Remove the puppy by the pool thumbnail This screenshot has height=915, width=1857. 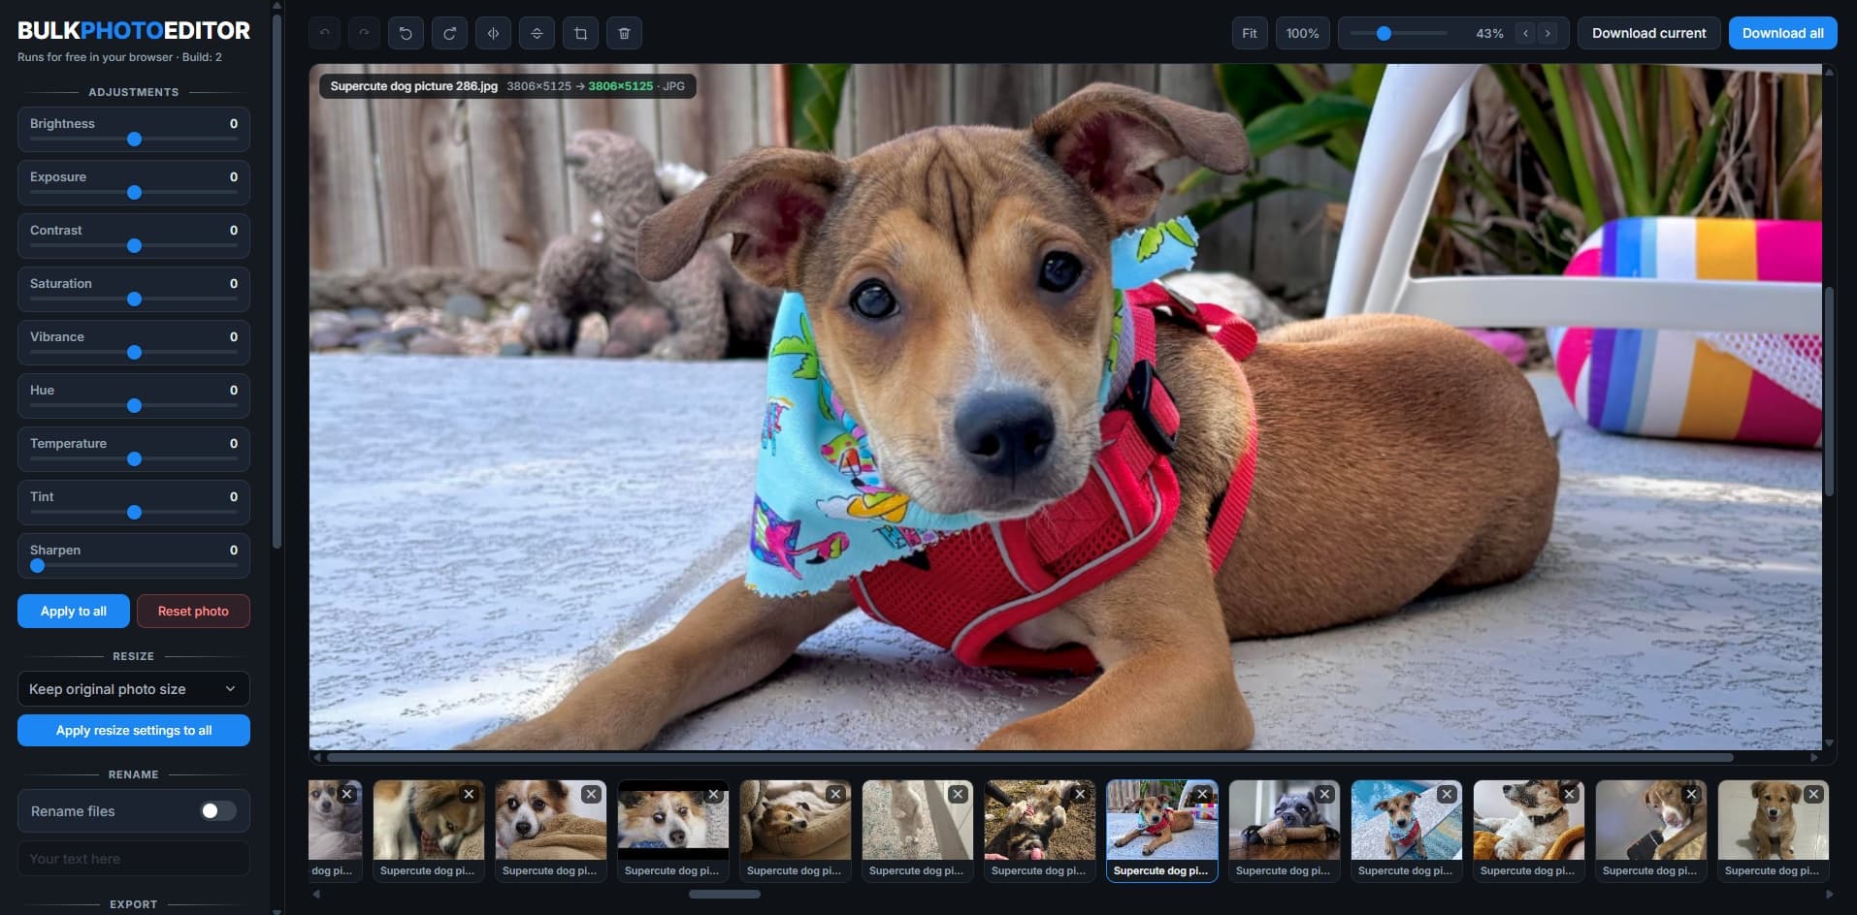(x=1447, y=794)
